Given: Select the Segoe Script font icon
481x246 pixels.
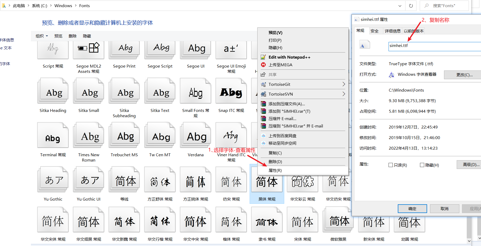Looking at the screenshot, I should [x=160, y=50].
